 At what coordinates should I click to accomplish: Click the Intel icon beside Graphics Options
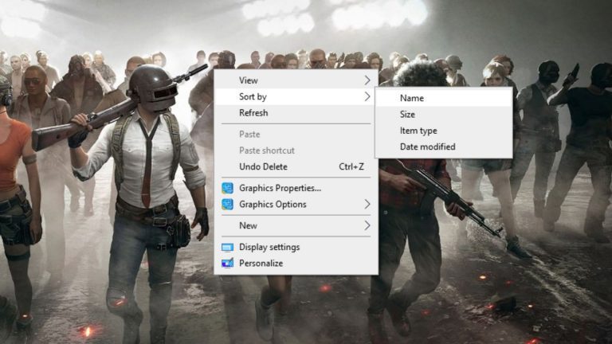pyautogui.click(x=227, y=205)
